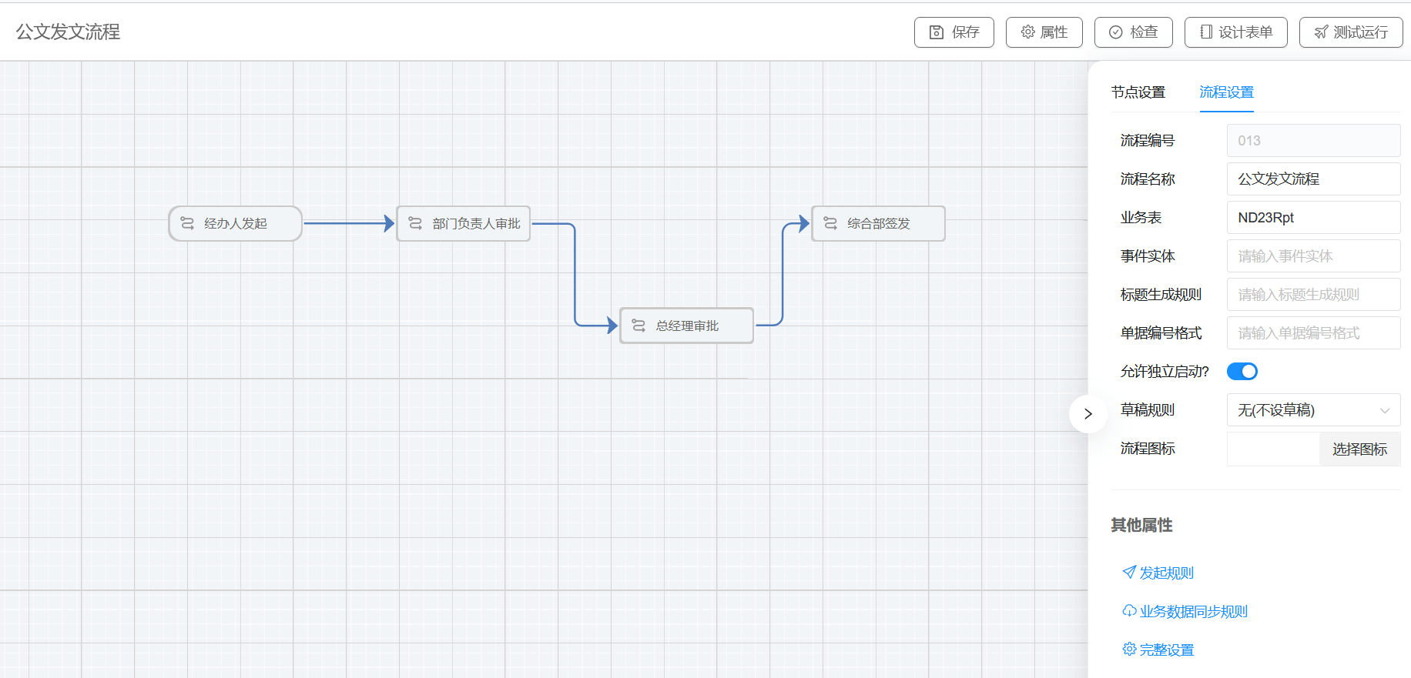The width and height of the screenshot is (1411, 678).
Task: Collapse the right settings panel
Action: (x=1088, y=414)
